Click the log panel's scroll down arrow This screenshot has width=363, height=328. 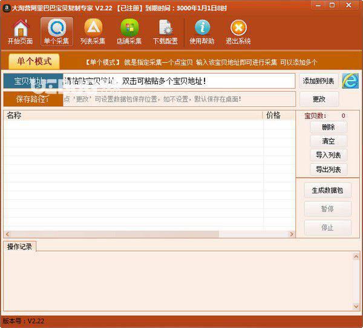click(x=356, y=306)
